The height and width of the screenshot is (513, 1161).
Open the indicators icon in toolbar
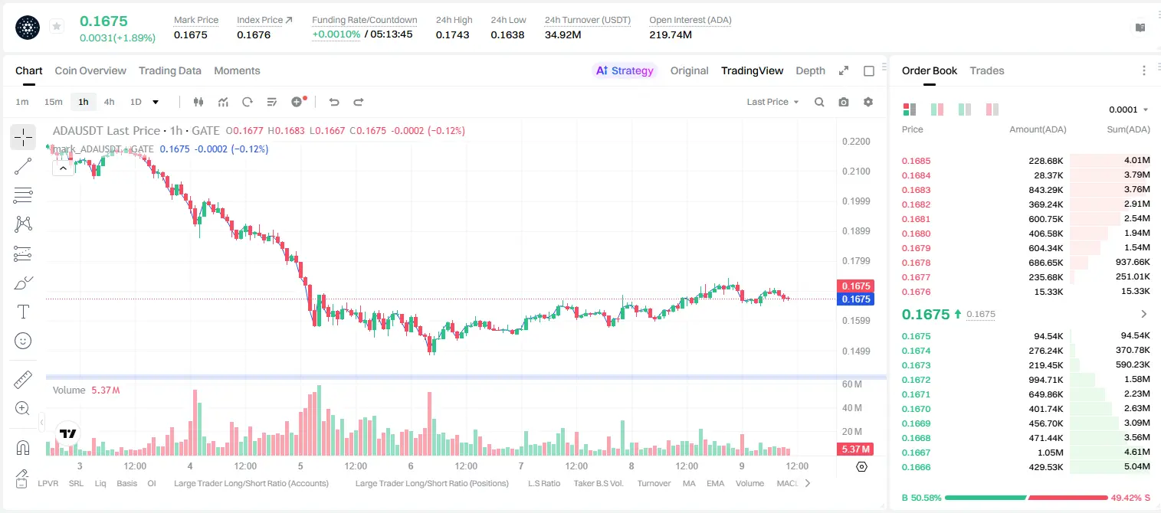pyautogui.click(x=223, y=102)
